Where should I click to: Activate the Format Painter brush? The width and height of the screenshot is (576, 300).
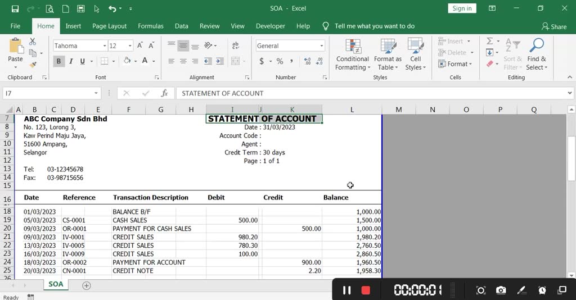click(x=33, y=65)
